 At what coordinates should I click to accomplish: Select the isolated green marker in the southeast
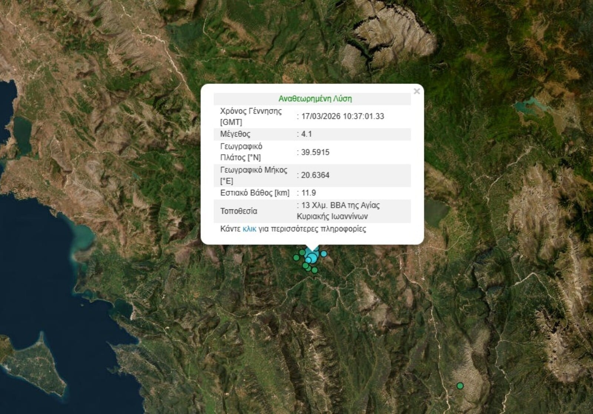tap(460, 386)
